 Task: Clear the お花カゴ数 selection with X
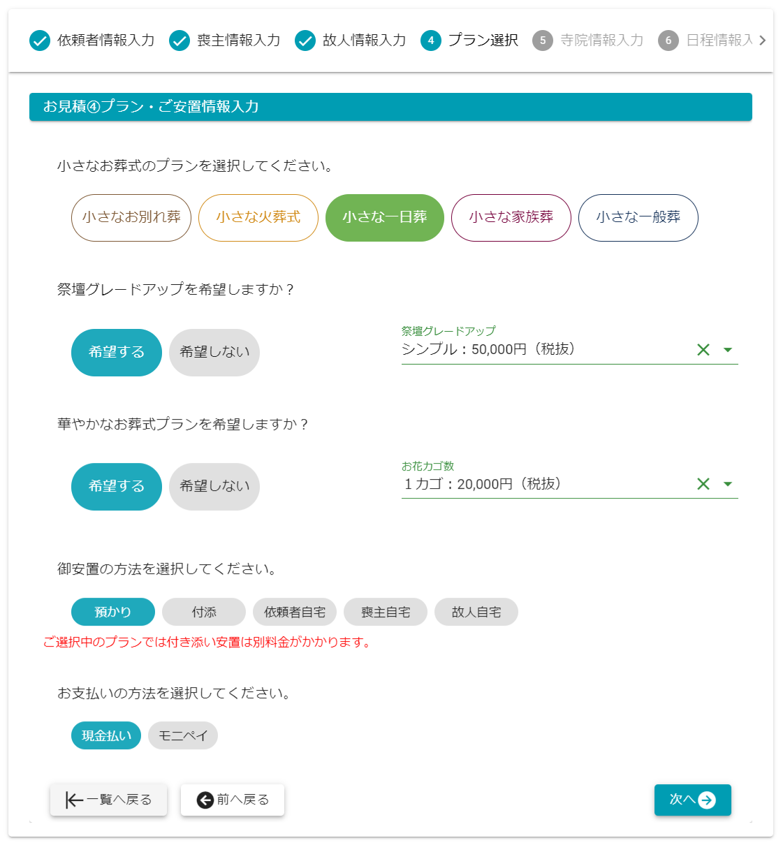703,484
